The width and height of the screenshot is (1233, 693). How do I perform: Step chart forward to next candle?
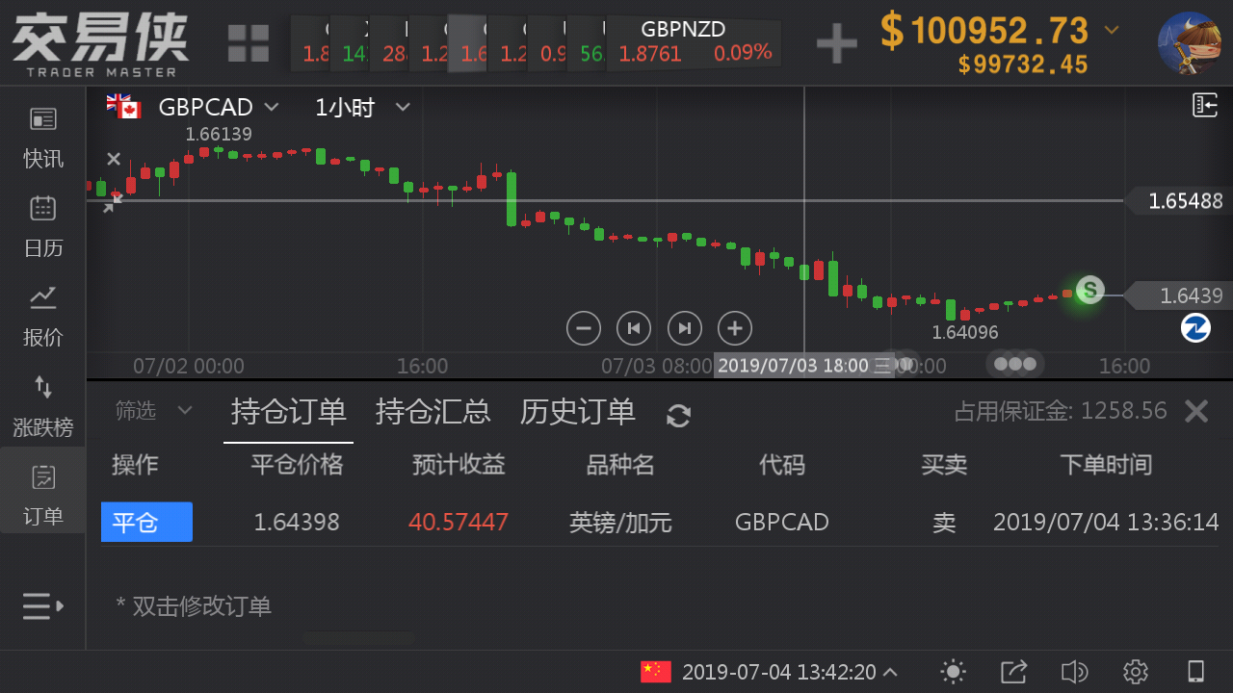pos(684,328)
